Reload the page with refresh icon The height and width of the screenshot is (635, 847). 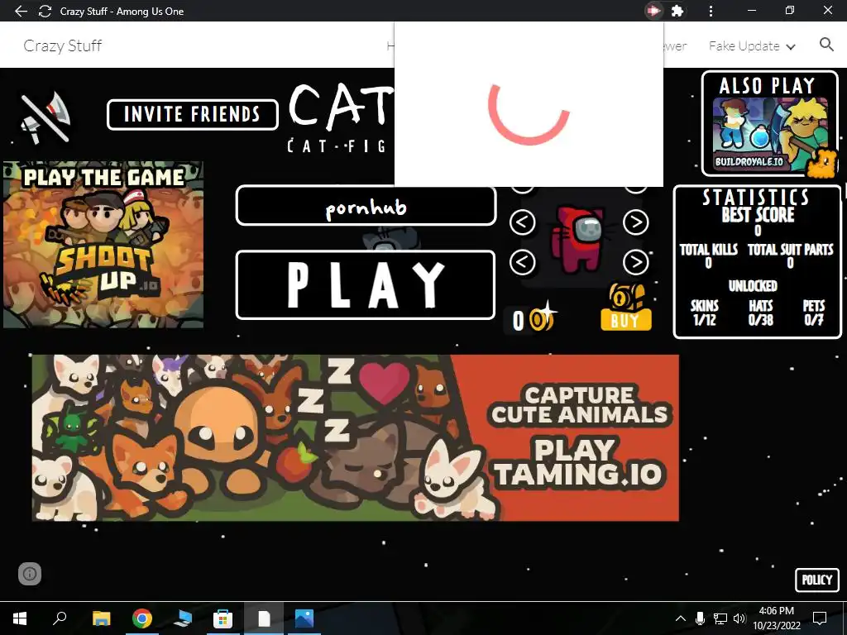[45, 11]
